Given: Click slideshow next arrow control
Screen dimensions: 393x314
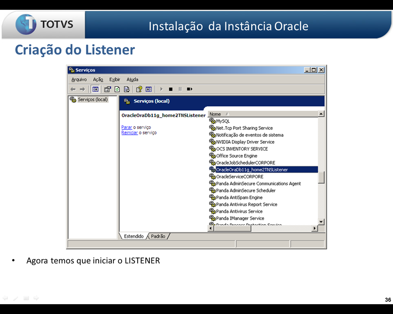Looking at the screenshot, I should (x=36, y=298).
